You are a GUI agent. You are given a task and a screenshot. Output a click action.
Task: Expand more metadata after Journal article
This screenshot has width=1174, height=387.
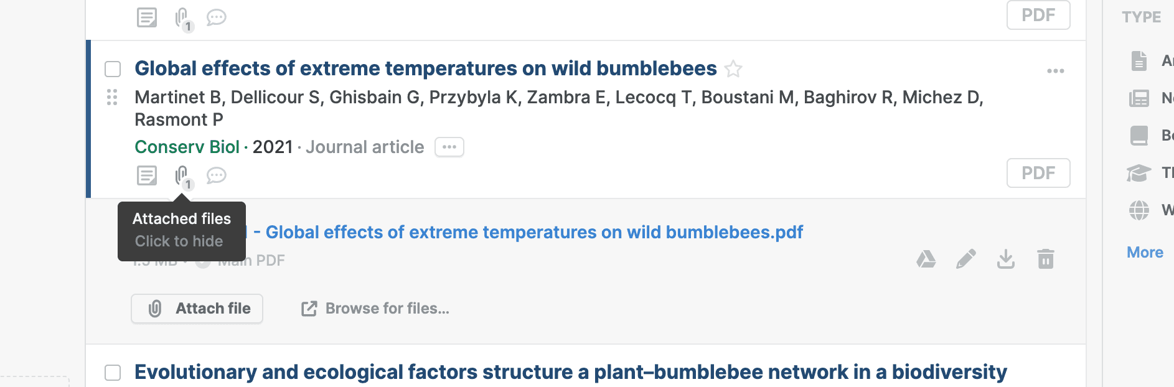(449, 147)
